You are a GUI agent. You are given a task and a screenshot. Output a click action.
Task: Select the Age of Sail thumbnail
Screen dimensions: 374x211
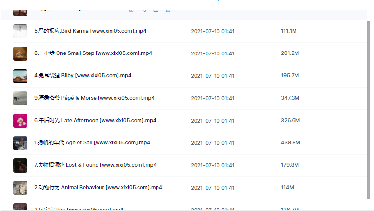pos(20,143)
